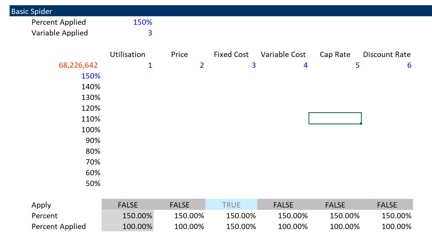Enable Apply for the Price column
This screenshot has width=432, height=236.
(x=179, y=205)
